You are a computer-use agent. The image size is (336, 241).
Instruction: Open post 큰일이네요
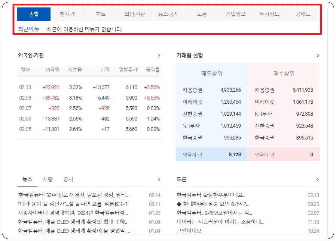[189, 231]
